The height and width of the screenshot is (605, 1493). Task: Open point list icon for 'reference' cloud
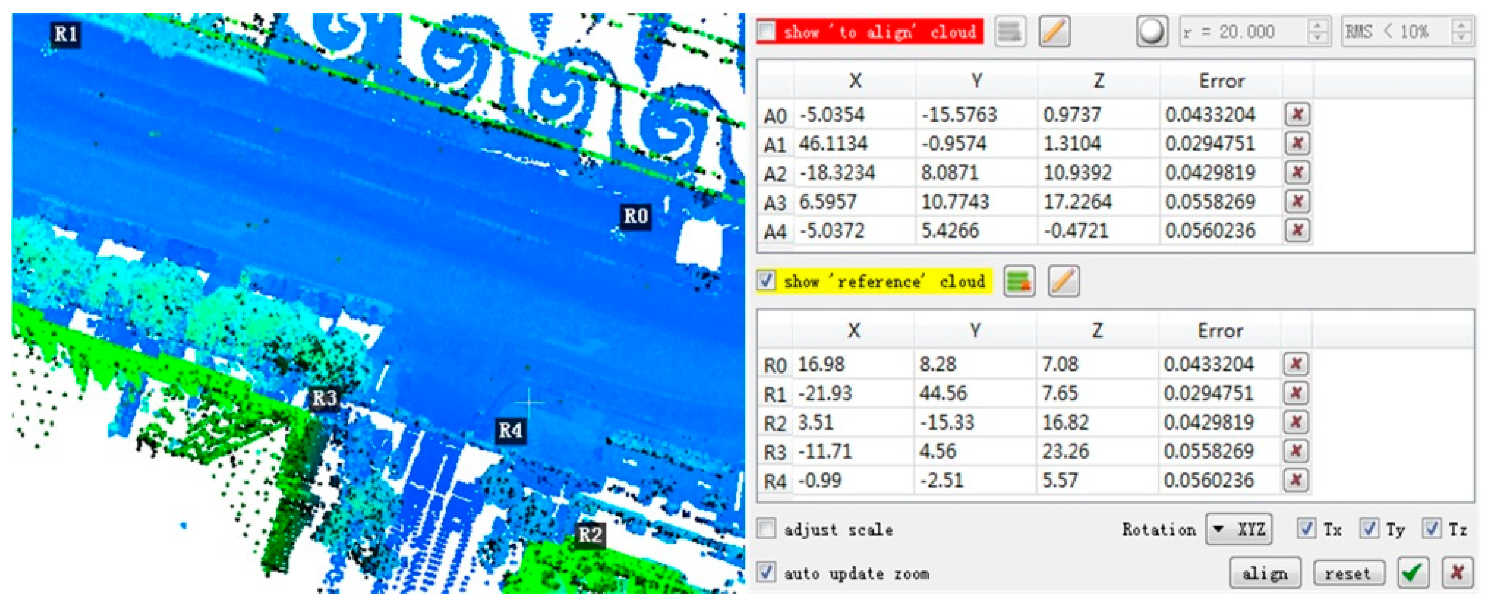pyautogui.click(x=1019, y=281)
